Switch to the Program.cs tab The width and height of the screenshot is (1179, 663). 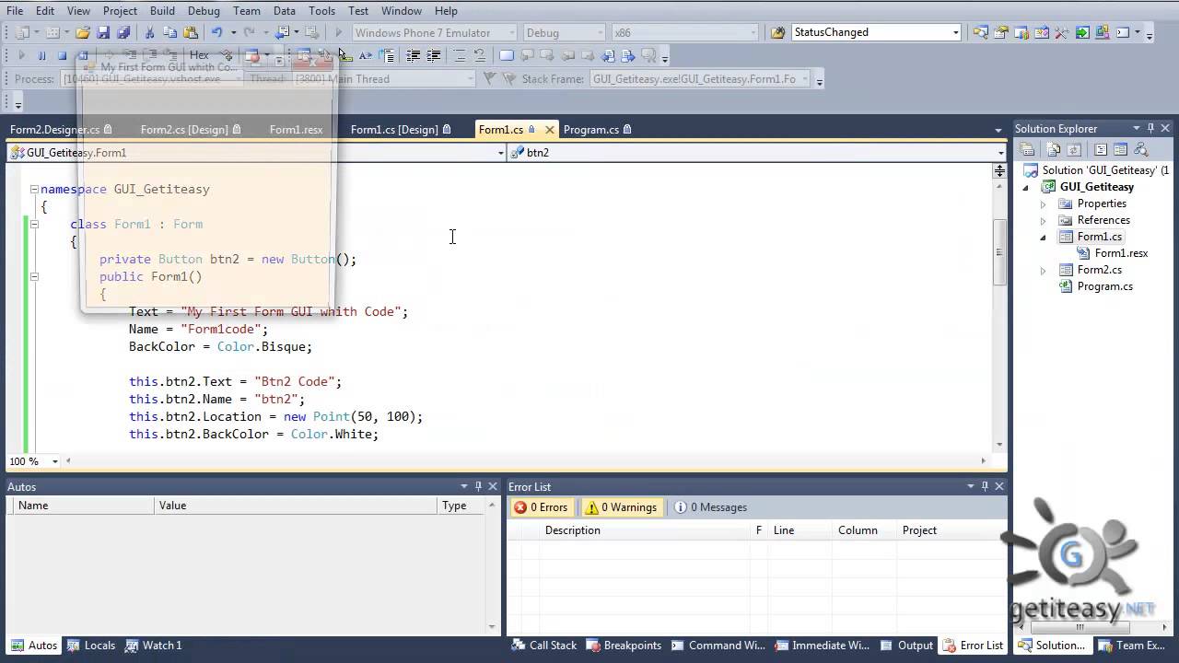[x=590, y=130]
